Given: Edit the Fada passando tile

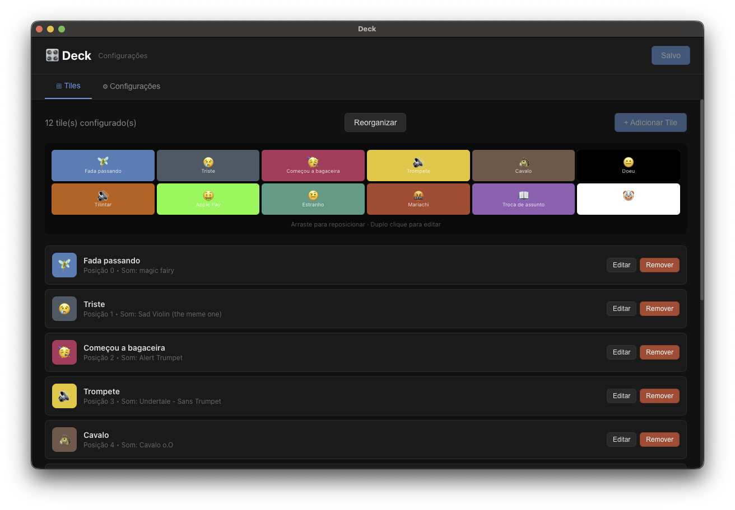Looking at the screenshot, I should pyautogui.click(x=621, y=265).
